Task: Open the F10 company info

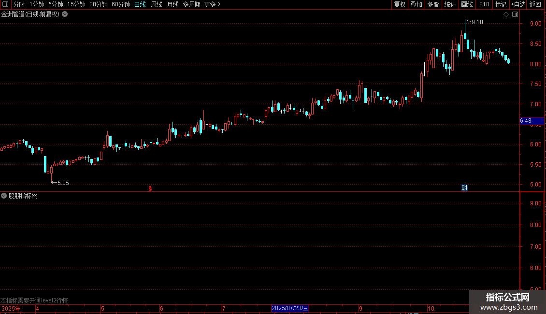Action: (x=484, y=4)
